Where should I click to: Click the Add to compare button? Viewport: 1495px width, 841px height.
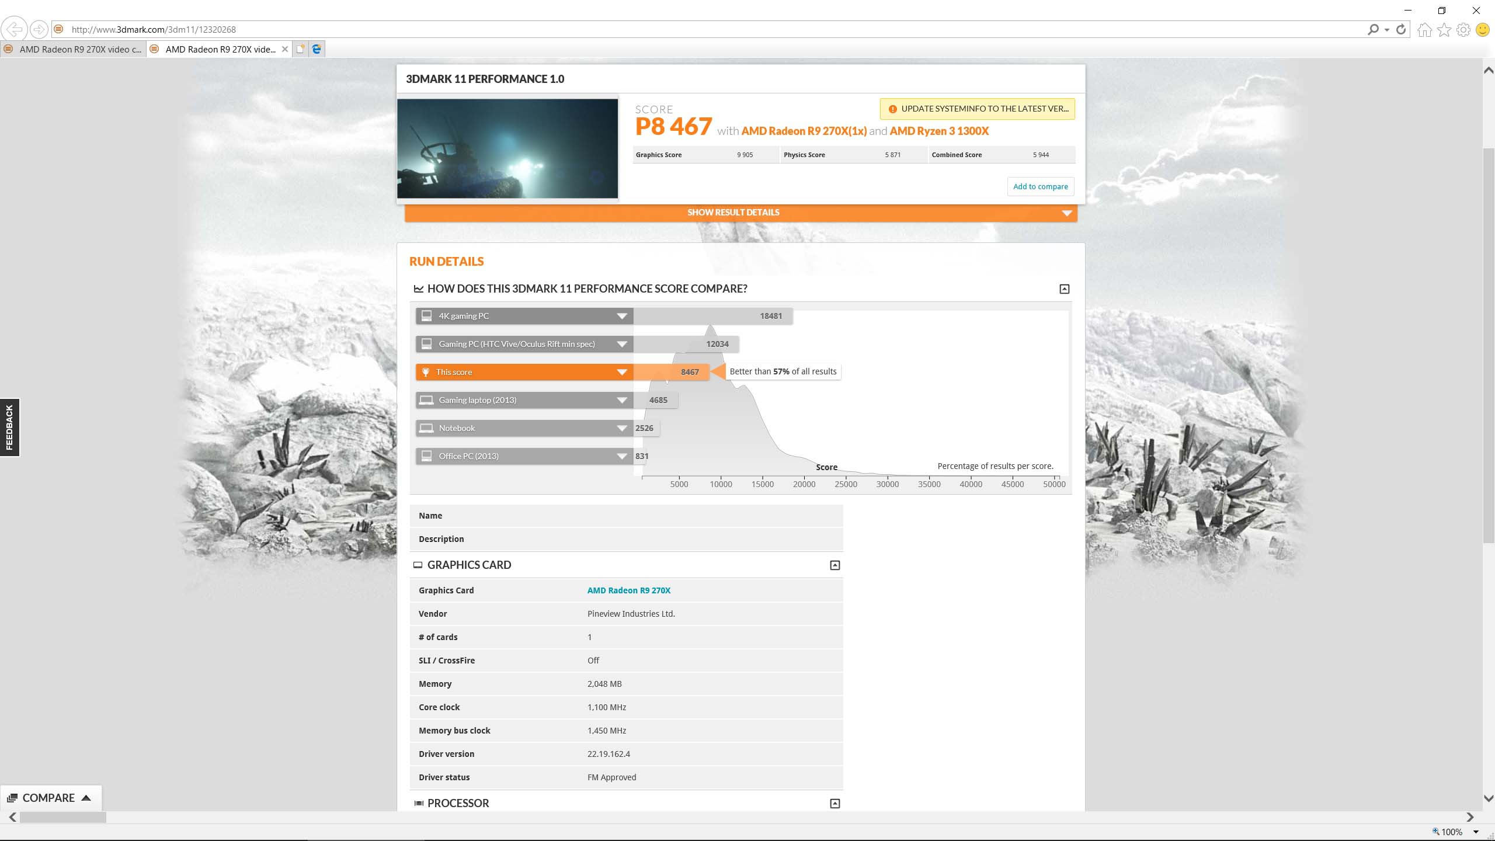point(1040,186)
